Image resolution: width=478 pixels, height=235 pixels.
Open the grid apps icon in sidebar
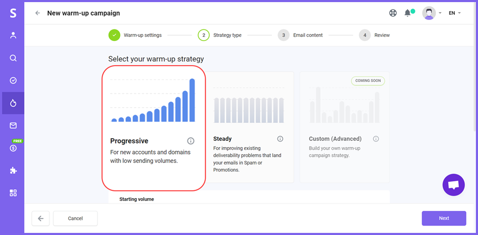coord(13,193)
